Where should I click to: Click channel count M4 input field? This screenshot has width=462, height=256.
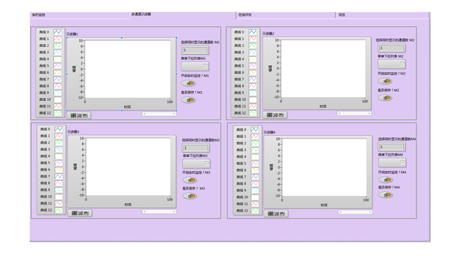(392, 146)
